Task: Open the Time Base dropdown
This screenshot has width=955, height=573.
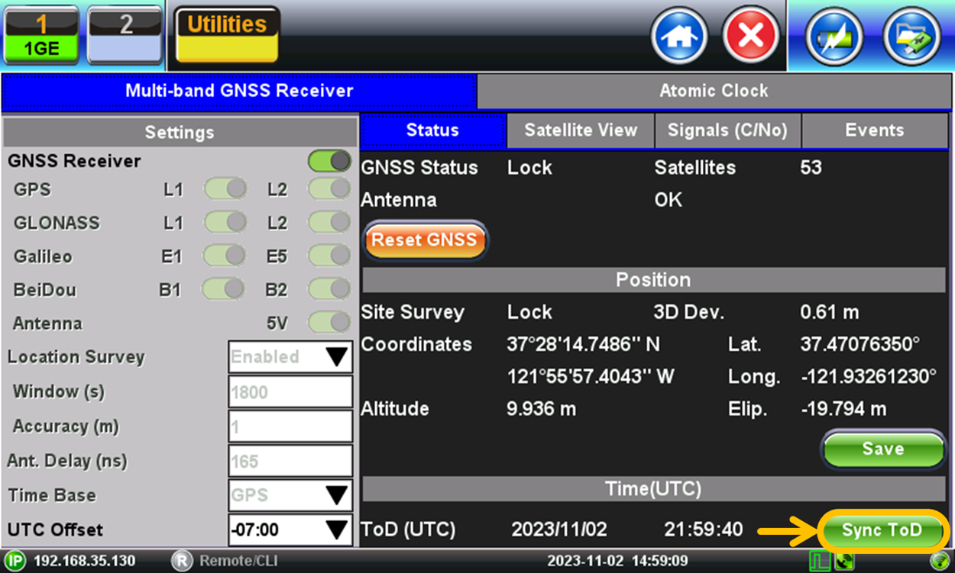Action: pyautogui.click(x=290, y=495)
